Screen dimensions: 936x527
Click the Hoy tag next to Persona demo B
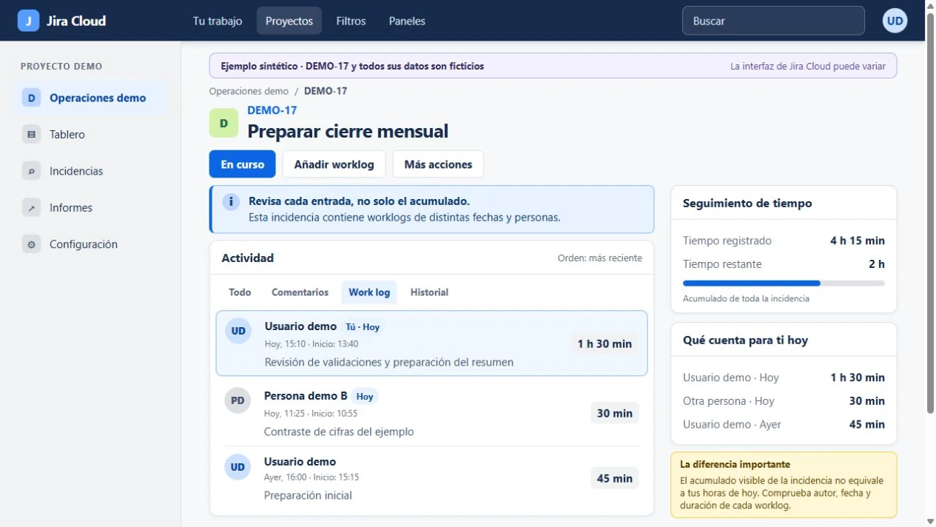[365, 396]
